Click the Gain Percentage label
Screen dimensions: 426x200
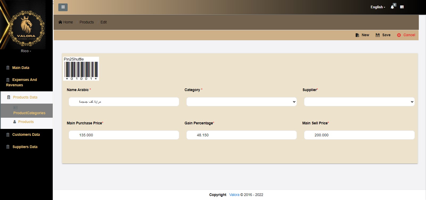(199, 123)
